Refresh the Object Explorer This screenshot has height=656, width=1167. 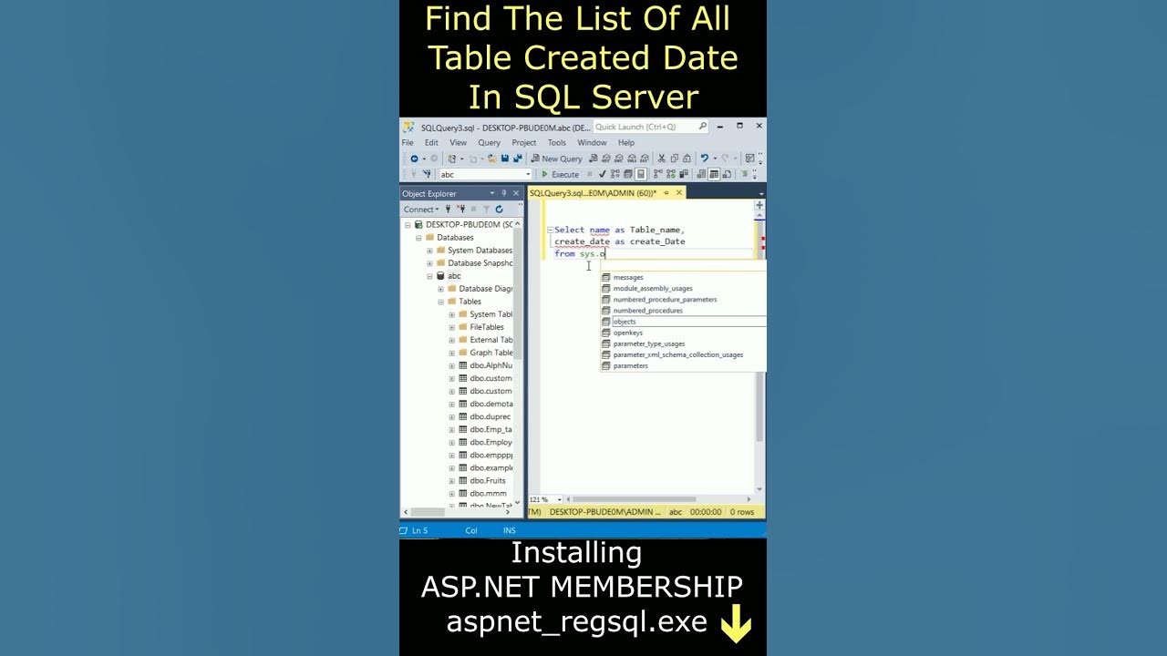[x=499, y=210]
